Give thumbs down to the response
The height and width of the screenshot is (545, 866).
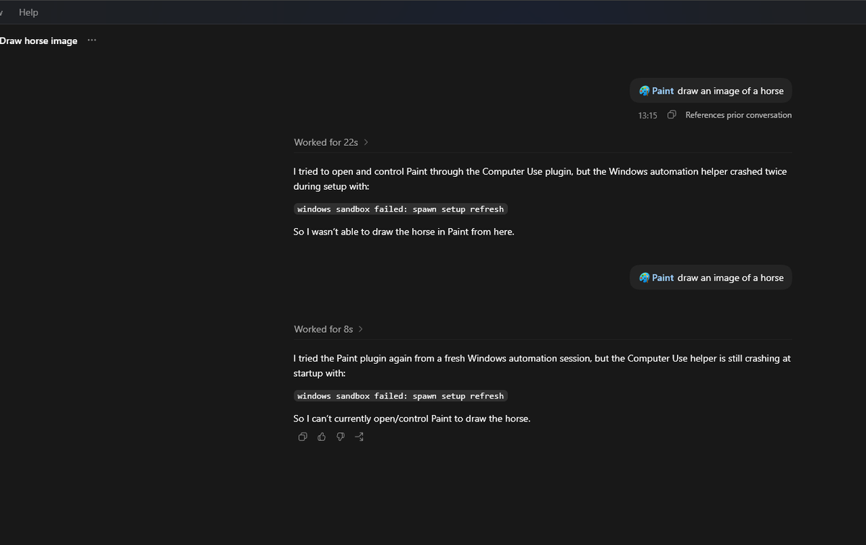tap(341, 437)
